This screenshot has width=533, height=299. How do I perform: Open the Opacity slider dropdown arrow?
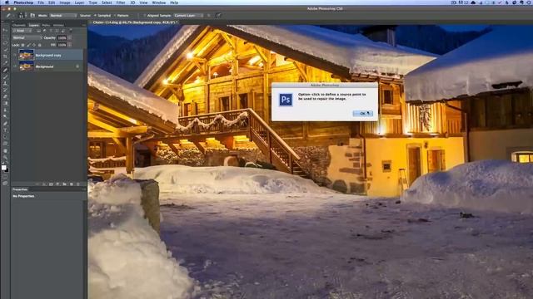point(70,37)
